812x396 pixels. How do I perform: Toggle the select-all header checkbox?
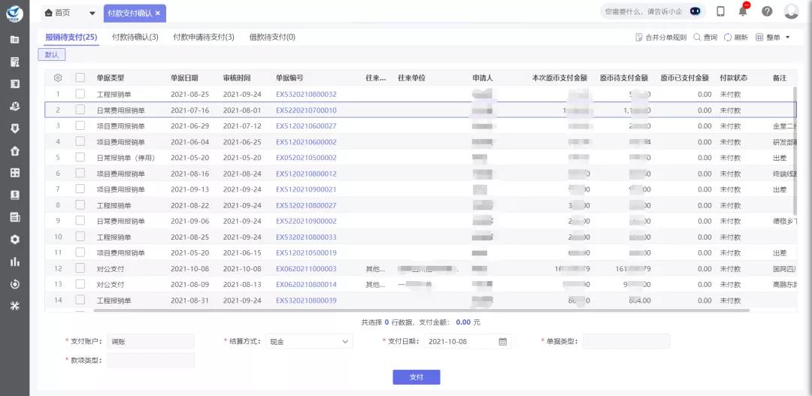(x=80, y=77)
